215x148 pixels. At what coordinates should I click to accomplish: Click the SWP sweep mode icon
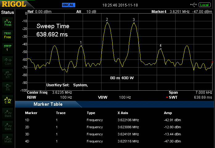pyautogui.click(x=7, y=48)
